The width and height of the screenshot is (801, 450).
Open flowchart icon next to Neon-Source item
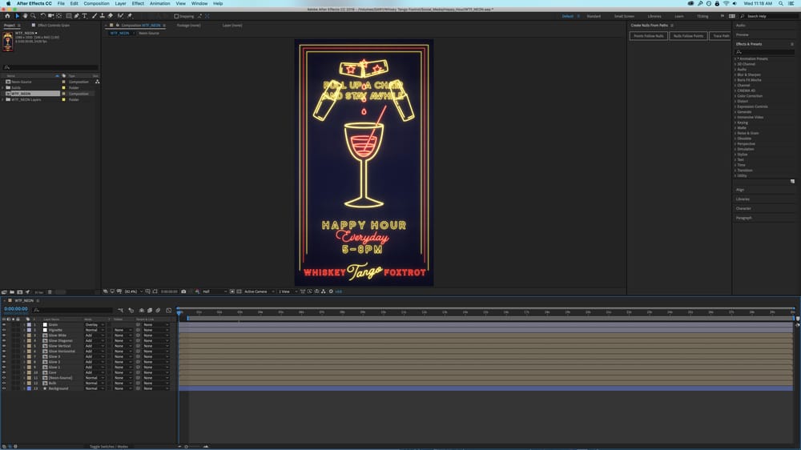(x=97, y=82)
